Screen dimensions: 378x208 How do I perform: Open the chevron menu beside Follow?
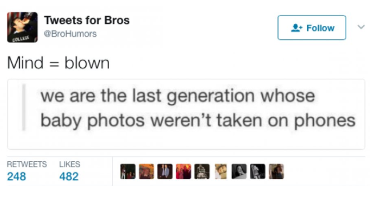pos(361,27)
